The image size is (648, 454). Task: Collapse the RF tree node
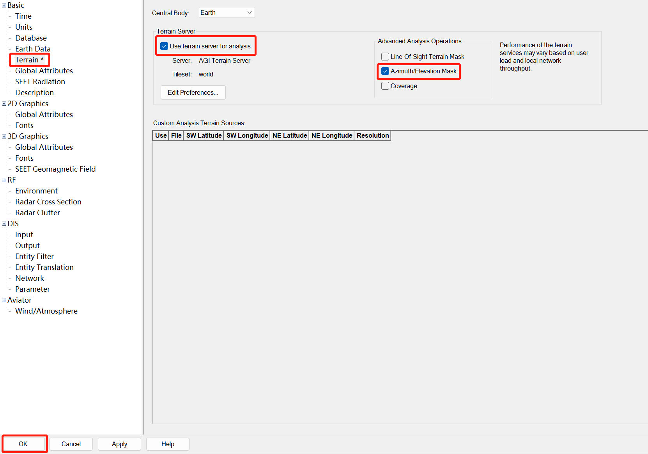click(4, 180)
